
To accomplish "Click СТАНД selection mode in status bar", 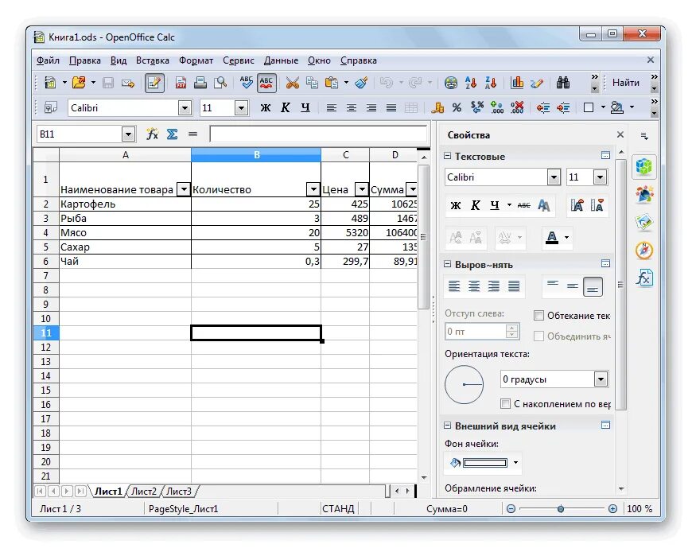I will pyautogui.click(x=338, y=509).
